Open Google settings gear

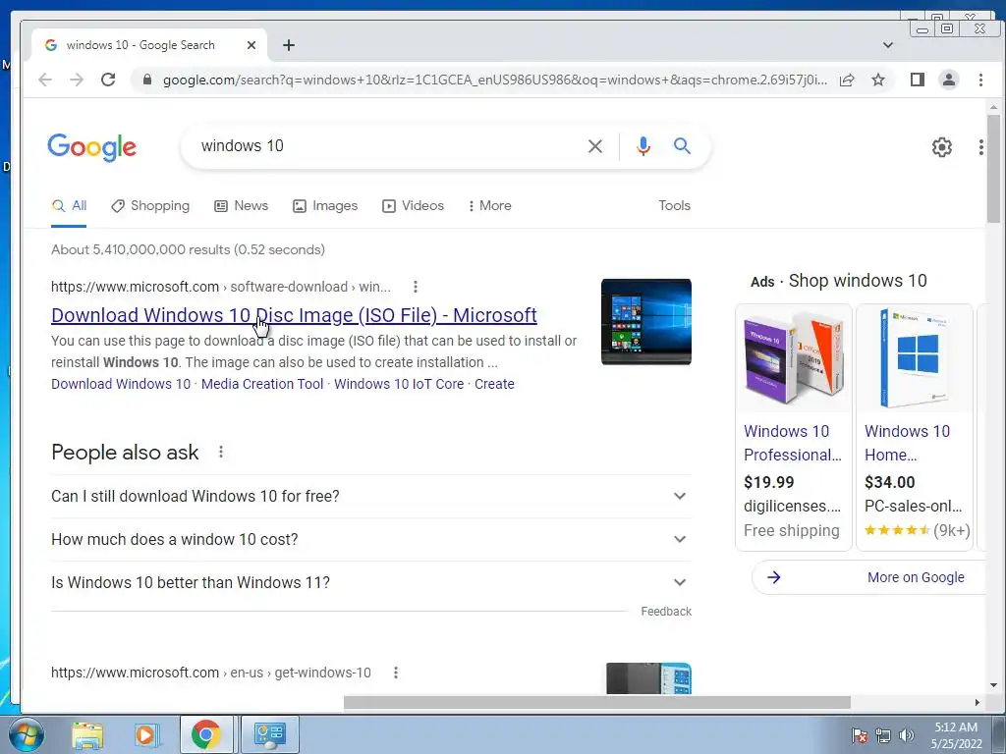(x=942, y=147)
